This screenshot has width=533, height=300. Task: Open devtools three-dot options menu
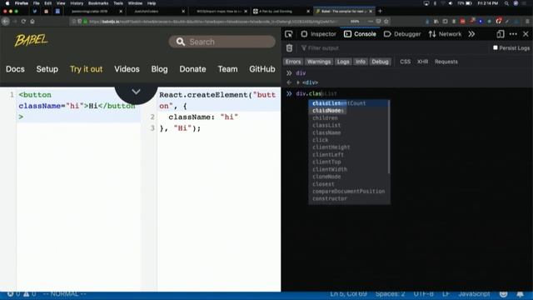pos(513,34)
